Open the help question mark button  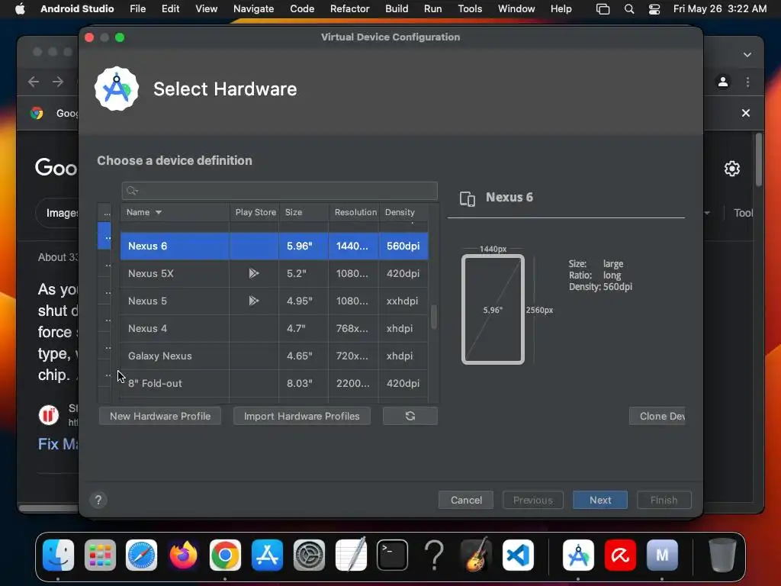[x=98, y=500]
